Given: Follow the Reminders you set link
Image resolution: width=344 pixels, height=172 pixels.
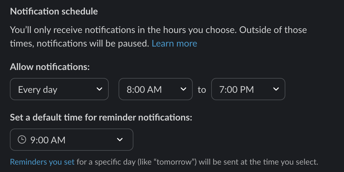Looking at the screenshot, I should click(42, 162).
